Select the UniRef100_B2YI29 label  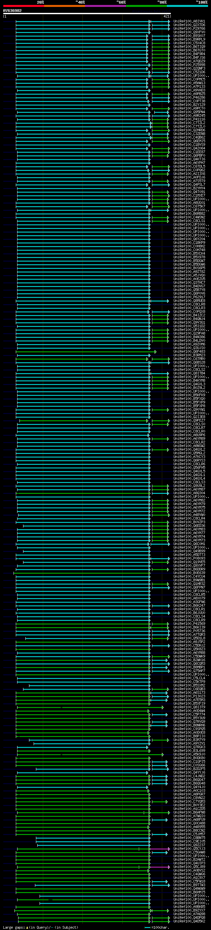[189, 105]
